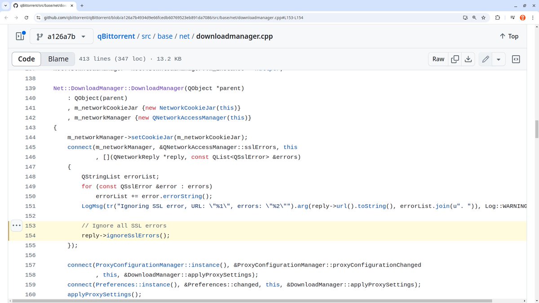Image resolution: width=539 pixels, height=303 pixels.
Task: Open browser extensions puzzle icon
Action: click(498, 18)
